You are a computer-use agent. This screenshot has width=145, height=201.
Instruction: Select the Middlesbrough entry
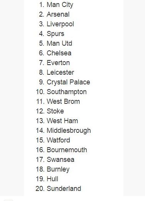(69, 131)
